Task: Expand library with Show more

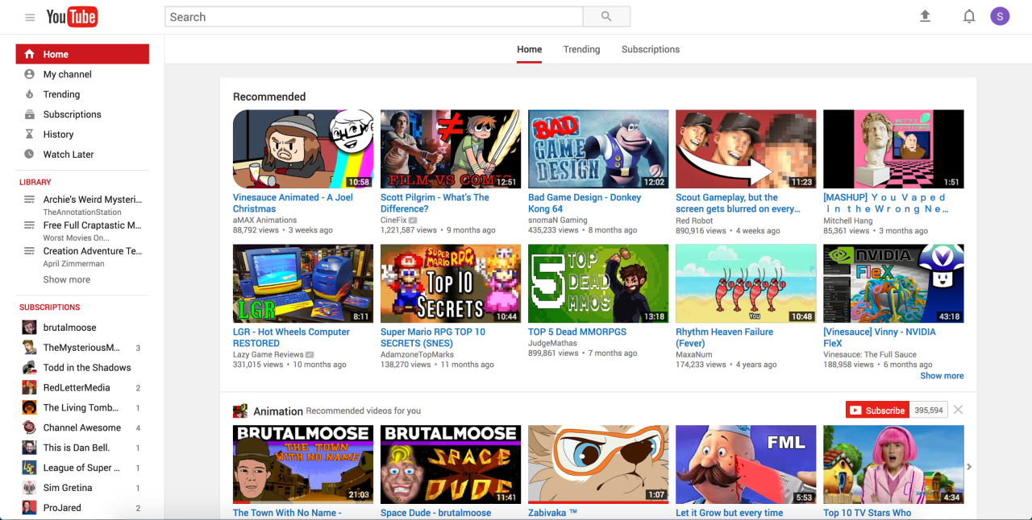Action: click(x=67, y=279)
